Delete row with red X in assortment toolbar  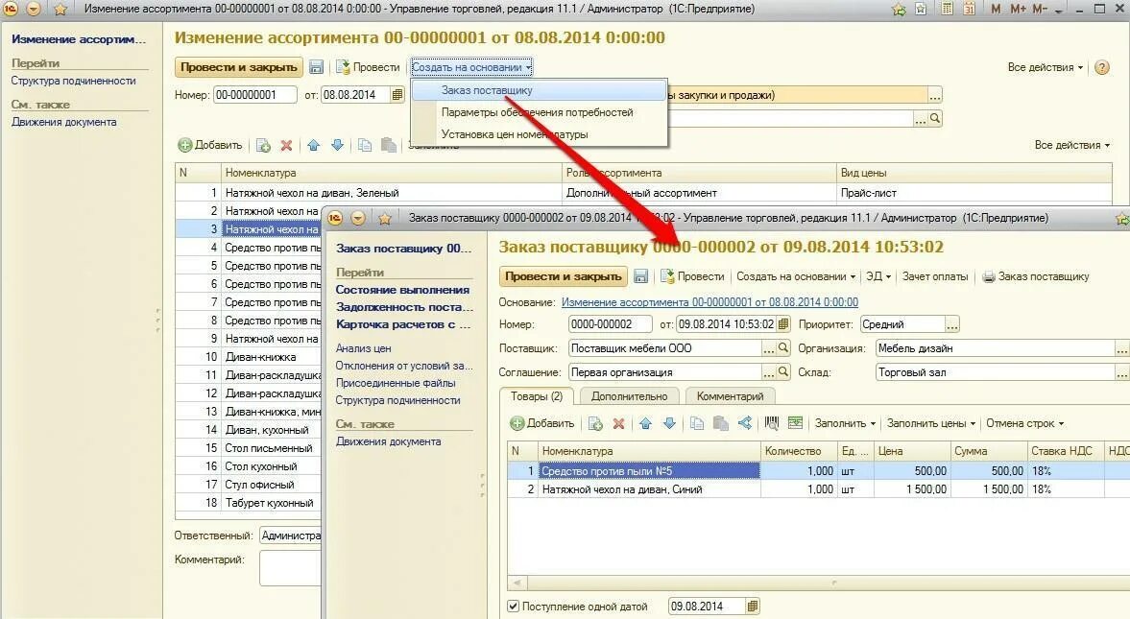pyautogui.click(x=286, y=145)
